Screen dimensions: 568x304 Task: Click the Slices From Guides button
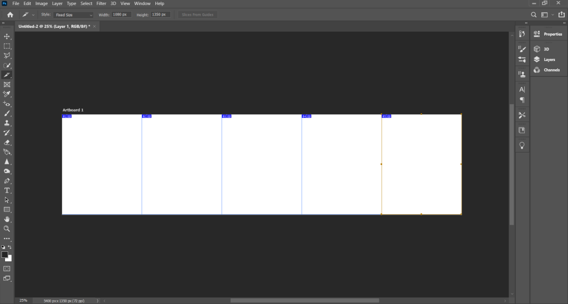click(198, 14)
